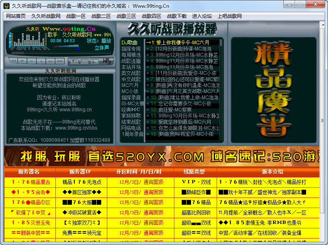Click the play button on the player
The width and height of the screenshot is (328, 245).
coord(41,61)
